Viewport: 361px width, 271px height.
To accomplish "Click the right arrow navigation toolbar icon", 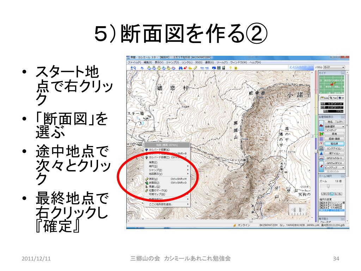I will [x=207, y=68].
